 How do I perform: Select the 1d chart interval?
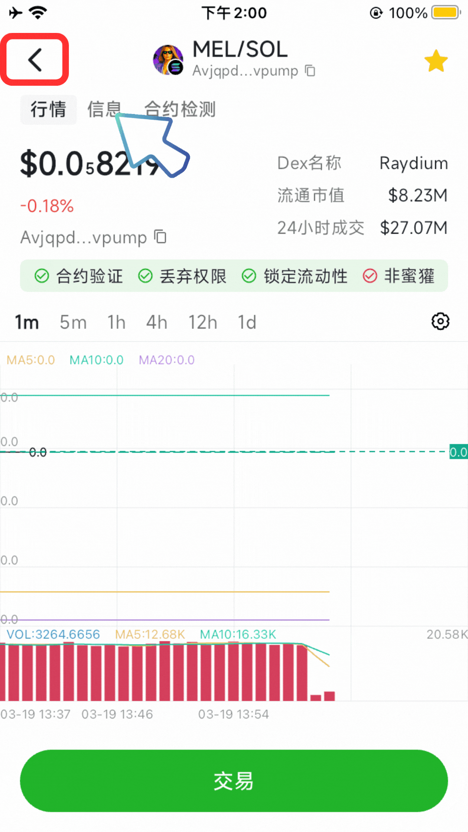click(x=247, y=322)
